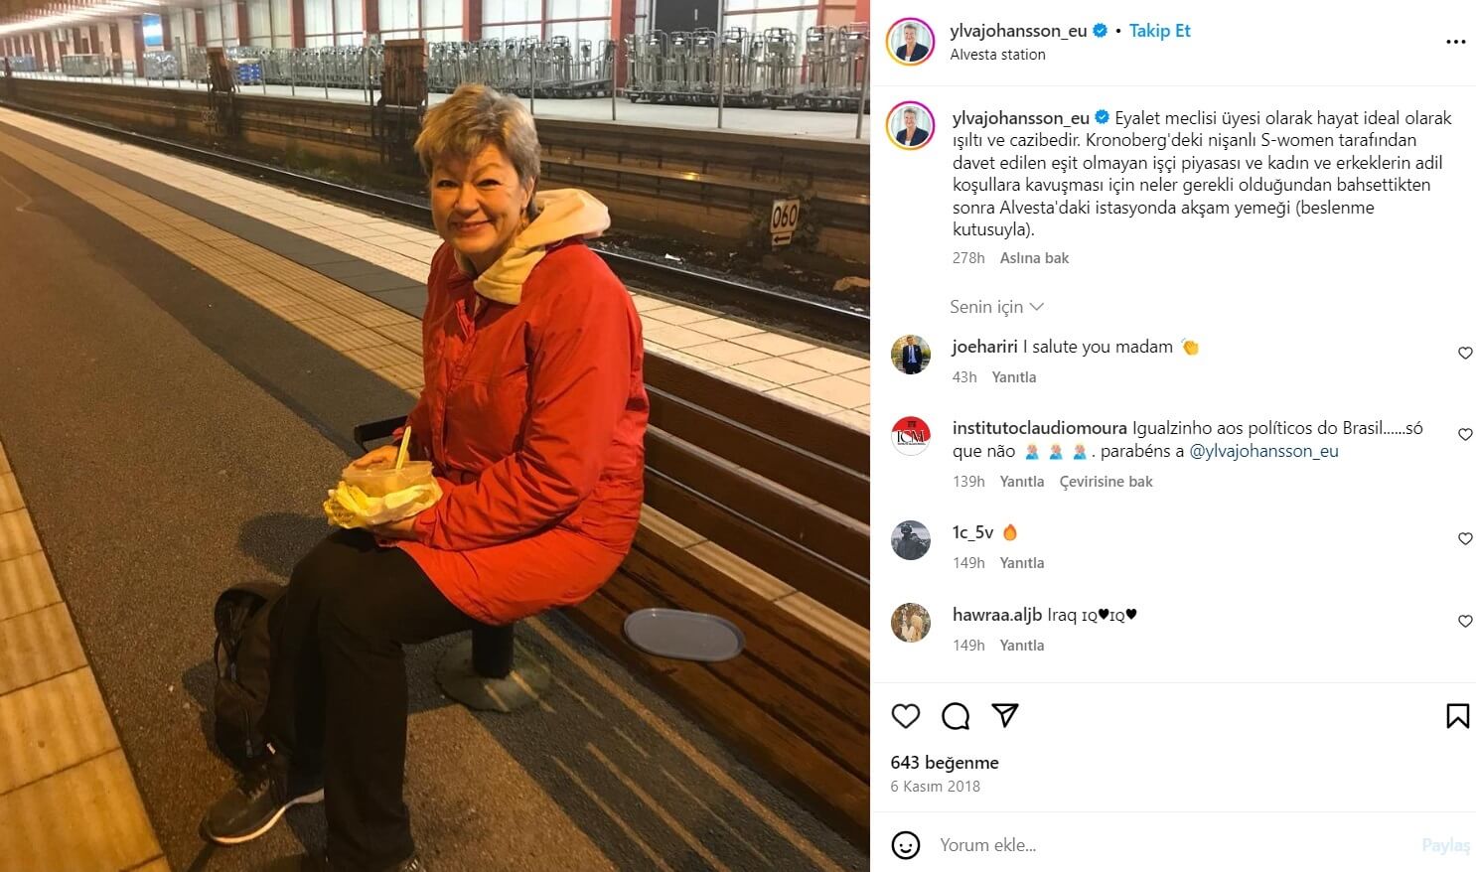
Task: Open the three-dot more options menu
Action: click(1455, 42)
